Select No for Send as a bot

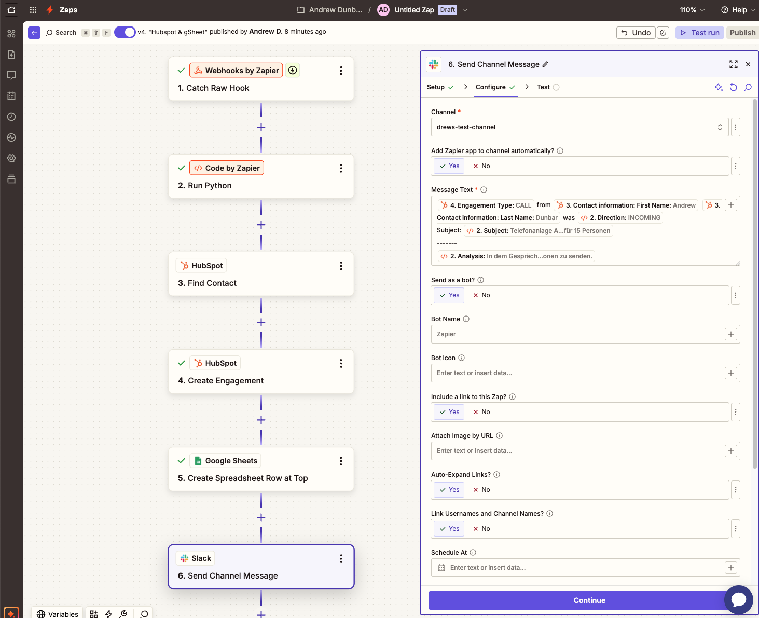tap(481, 295)
